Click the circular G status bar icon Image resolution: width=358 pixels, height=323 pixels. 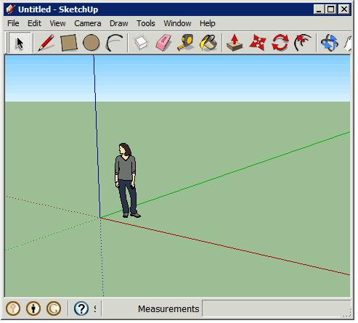(x=54, y=308)
